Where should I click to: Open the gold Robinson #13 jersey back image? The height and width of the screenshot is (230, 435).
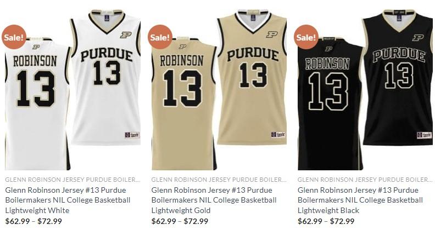tap(184, 104)
